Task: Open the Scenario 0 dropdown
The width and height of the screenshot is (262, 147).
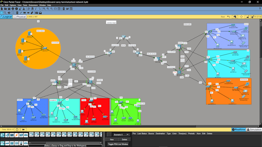Action: [121, 134]
